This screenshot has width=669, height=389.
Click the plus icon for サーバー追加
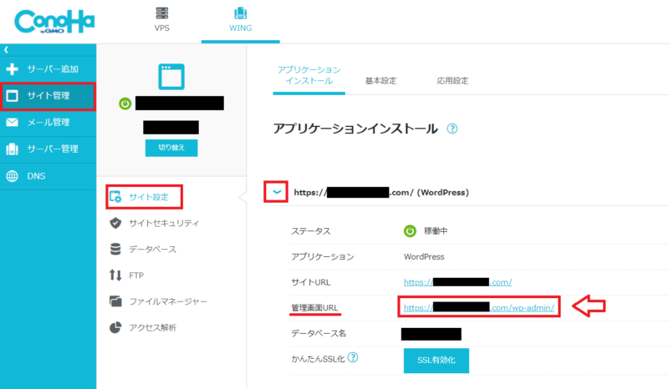tap(12, 69)
